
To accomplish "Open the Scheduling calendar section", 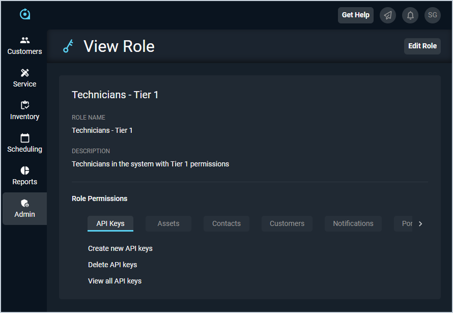I will click(x=24, y=144).
